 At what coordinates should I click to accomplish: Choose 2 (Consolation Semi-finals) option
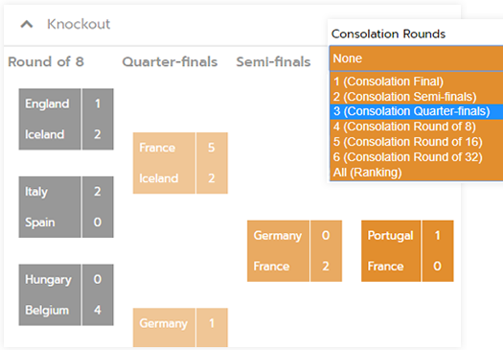pos(416,97)
